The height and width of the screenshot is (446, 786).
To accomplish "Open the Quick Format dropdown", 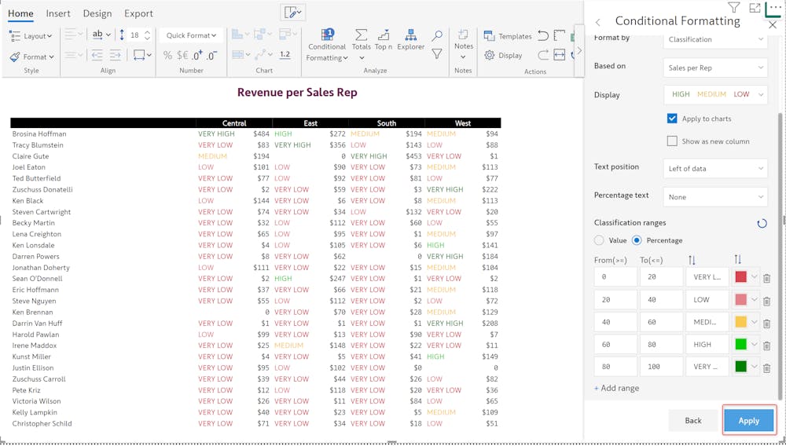I will (x=191, y=35).
